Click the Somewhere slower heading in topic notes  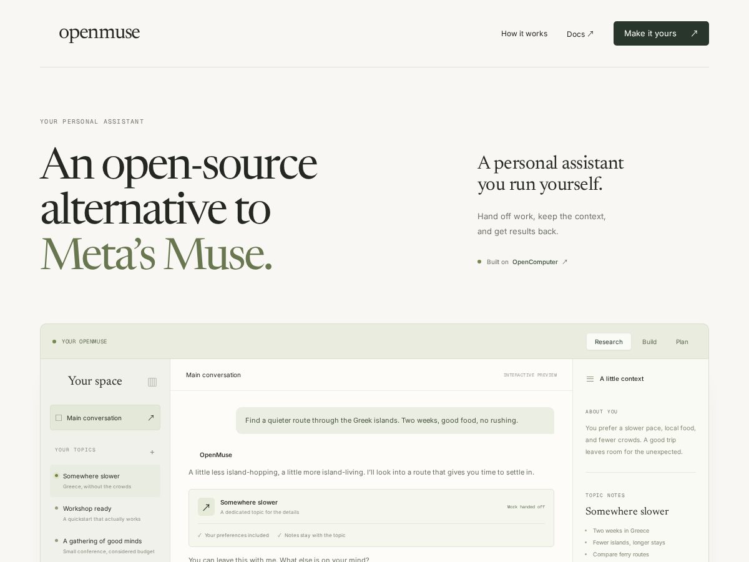coord(627,511)
